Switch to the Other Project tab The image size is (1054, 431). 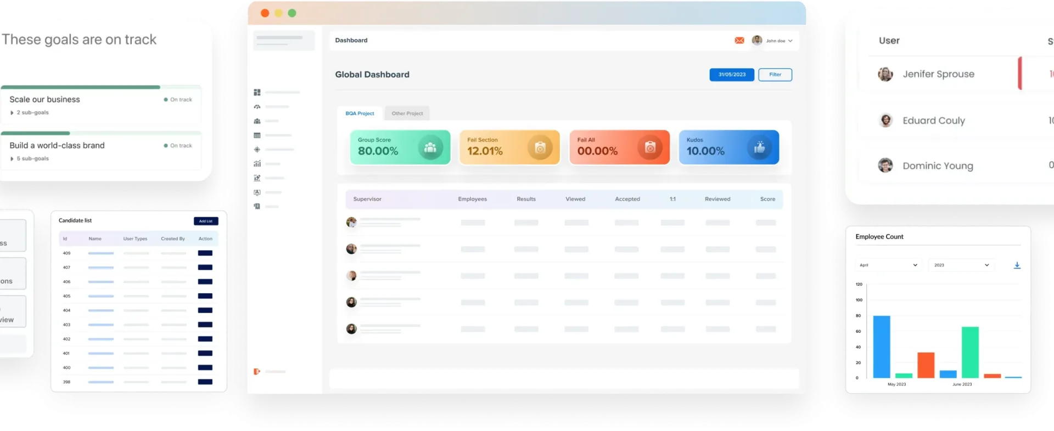point(407,114)
